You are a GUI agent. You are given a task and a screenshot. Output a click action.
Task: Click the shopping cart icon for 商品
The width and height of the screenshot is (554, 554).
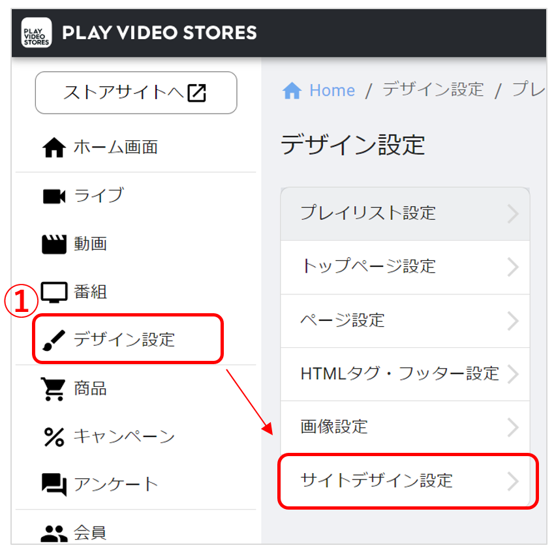(54, 389)
